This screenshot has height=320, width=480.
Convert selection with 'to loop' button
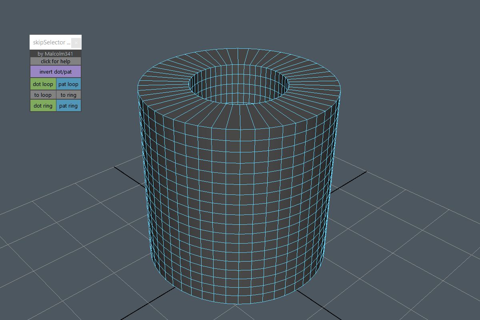(43, 95)
